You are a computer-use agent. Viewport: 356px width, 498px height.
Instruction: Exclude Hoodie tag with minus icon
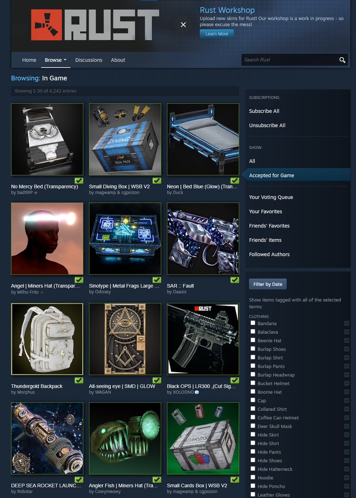(x=346, y=478)
